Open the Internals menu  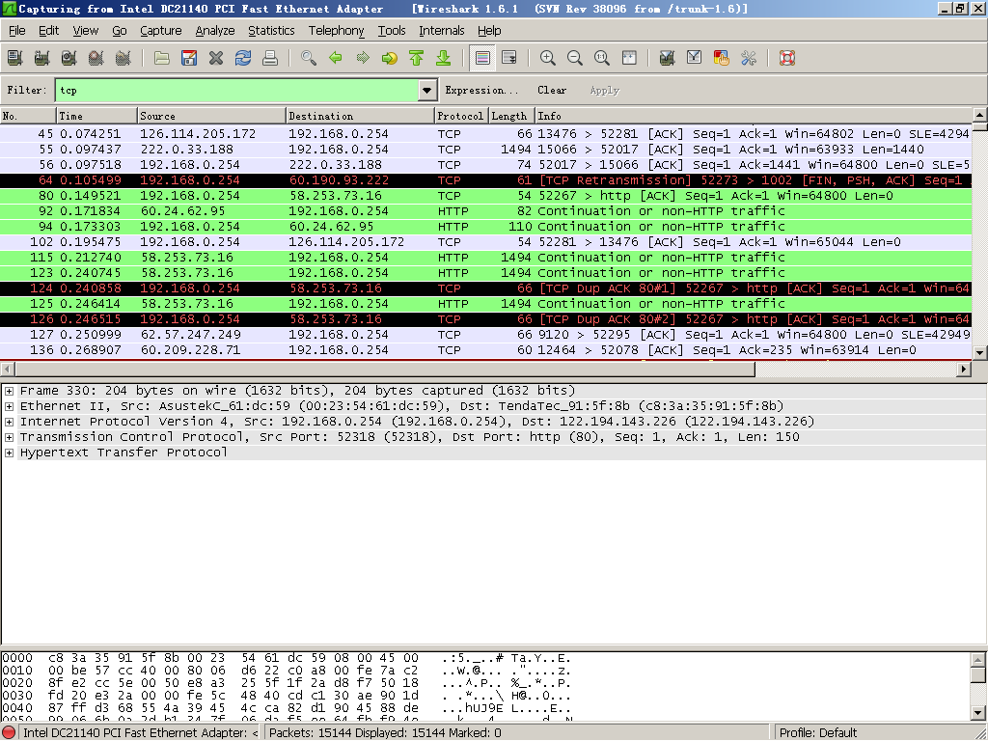(442, 30)
